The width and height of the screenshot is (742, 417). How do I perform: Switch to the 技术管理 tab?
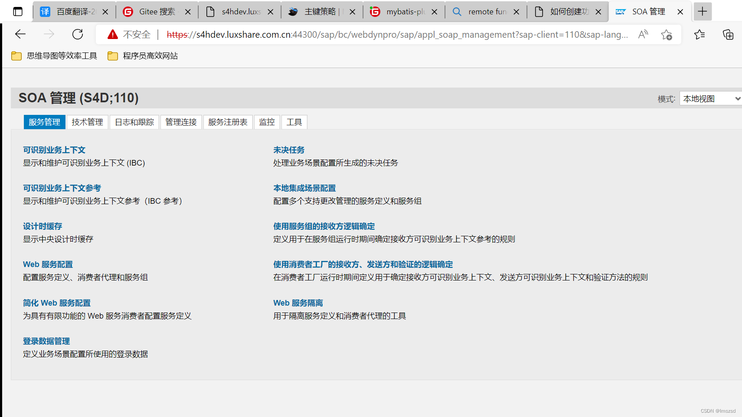click(87, 122)
